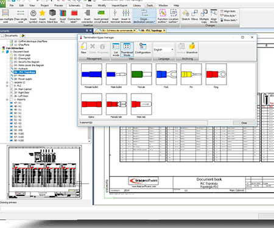Viewport: 274px width, 228px height.
Task: Create a New termination type
Action: 83,48
